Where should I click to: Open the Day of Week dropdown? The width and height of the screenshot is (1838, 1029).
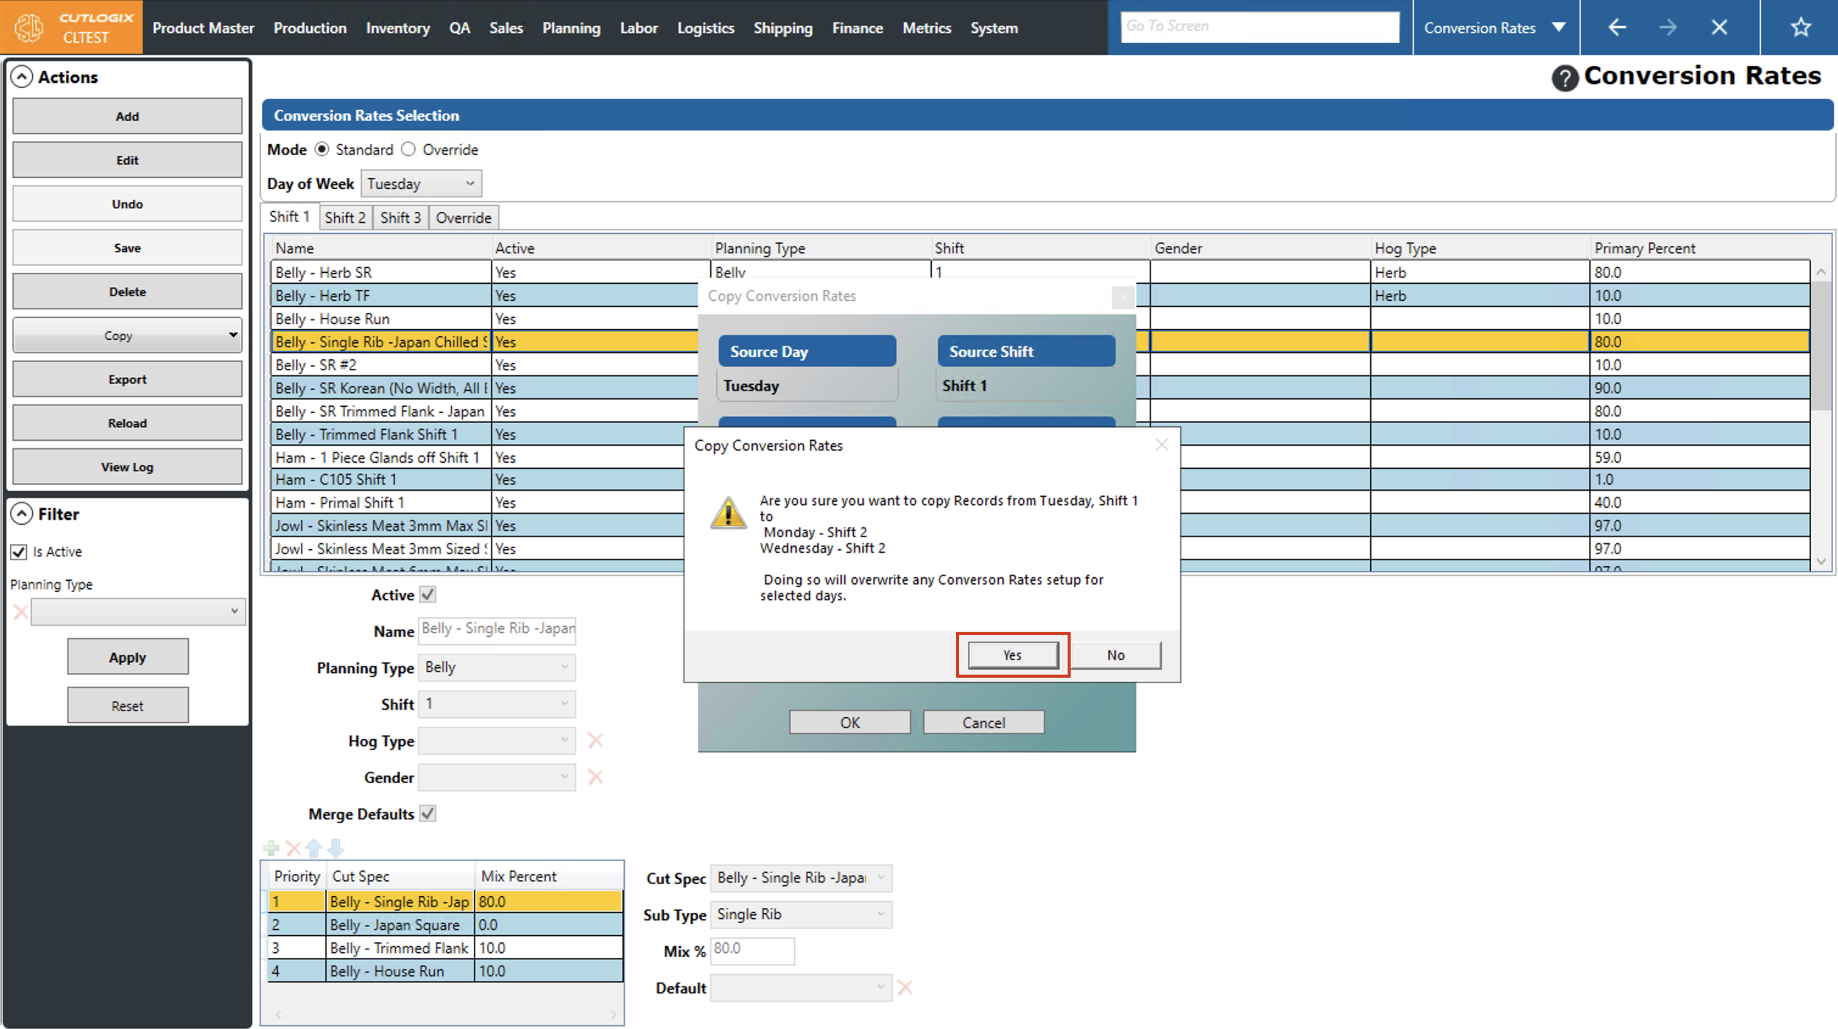pyautogui.click(x=421, y=183)
